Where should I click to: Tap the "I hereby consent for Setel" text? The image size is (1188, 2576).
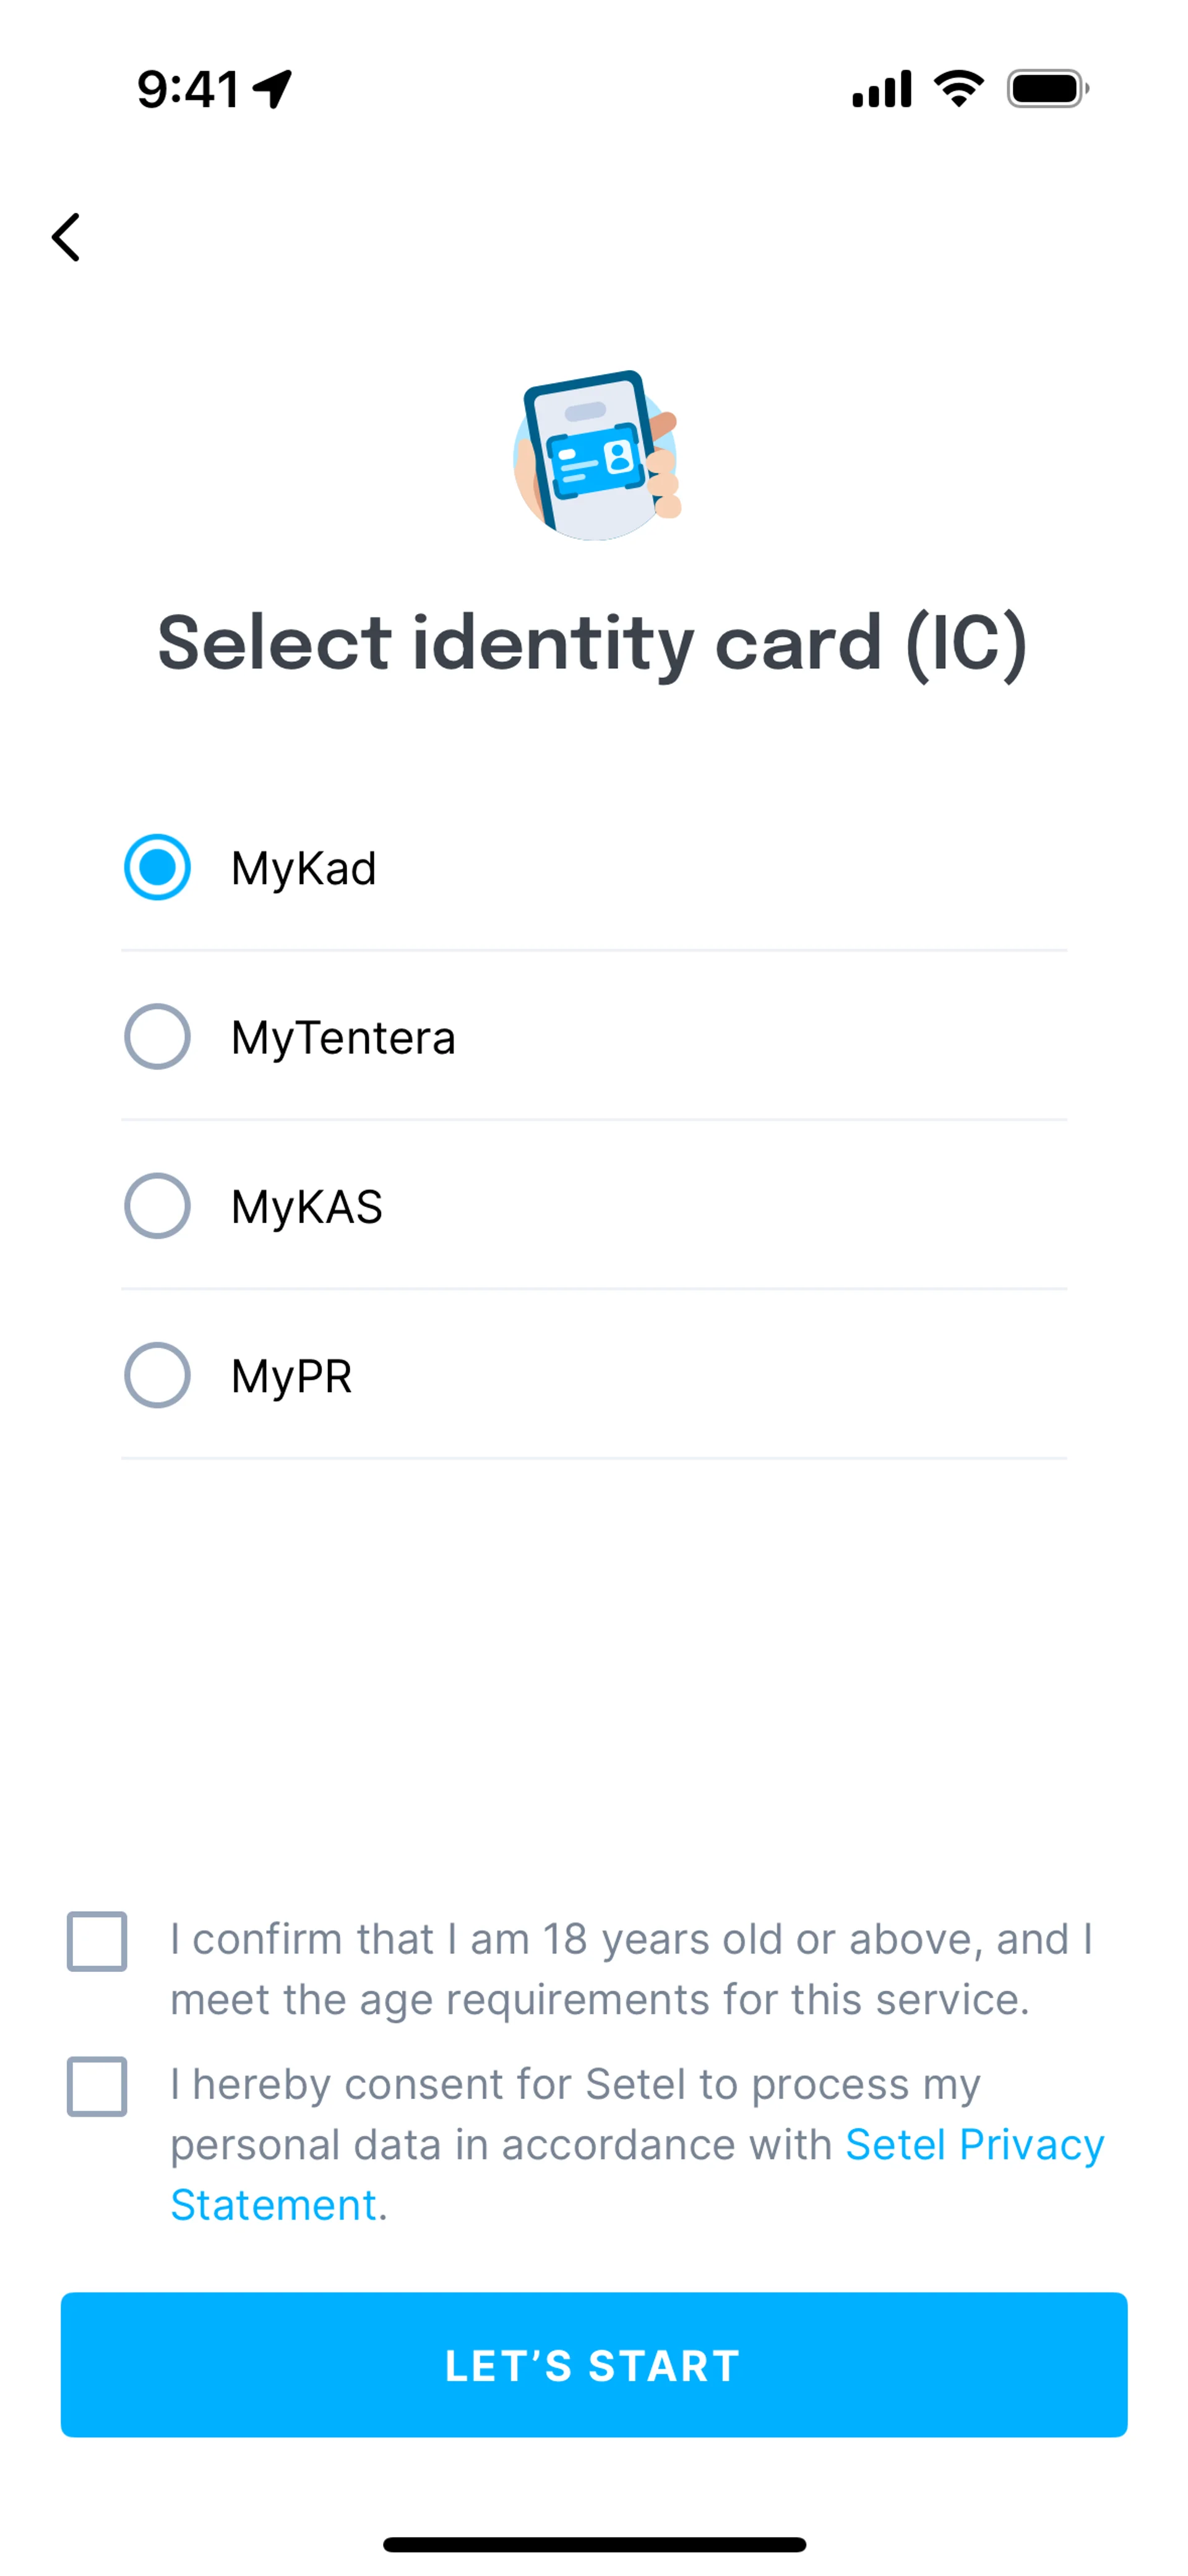[x=575, y=2085]
